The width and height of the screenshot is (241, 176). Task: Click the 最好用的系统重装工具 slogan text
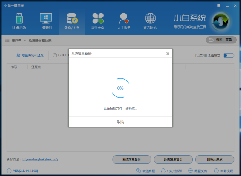pos(190,27)
